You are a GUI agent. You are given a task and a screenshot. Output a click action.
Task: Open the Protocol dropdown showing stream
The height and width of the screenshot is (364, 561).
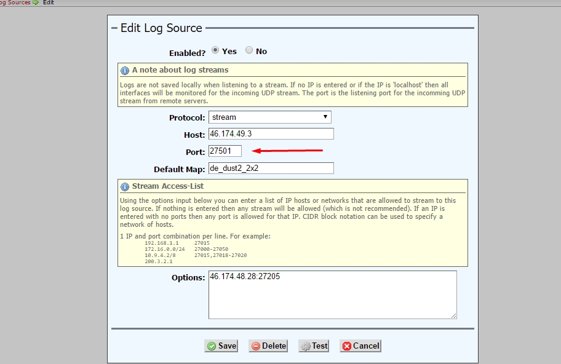tap(270, 117)
